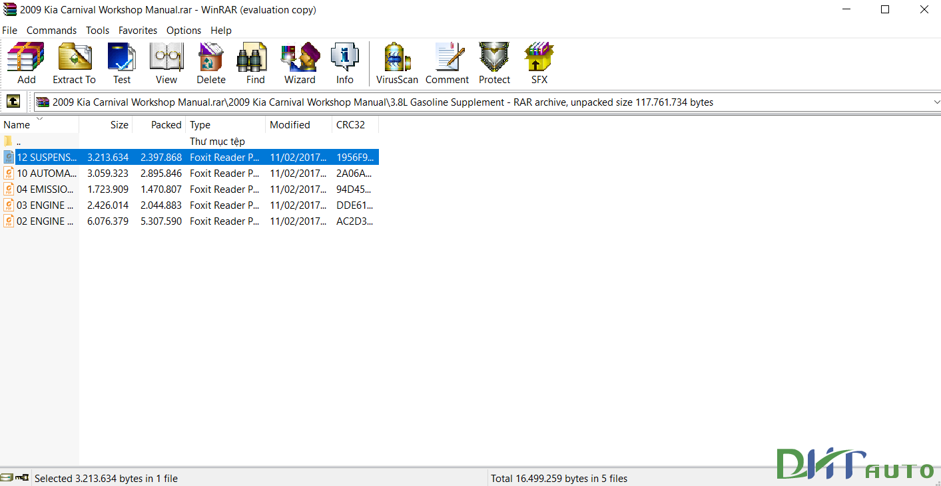This screenshot has width=941, height=486.
Task: Sort by Name column header
Action: point(39,125)
